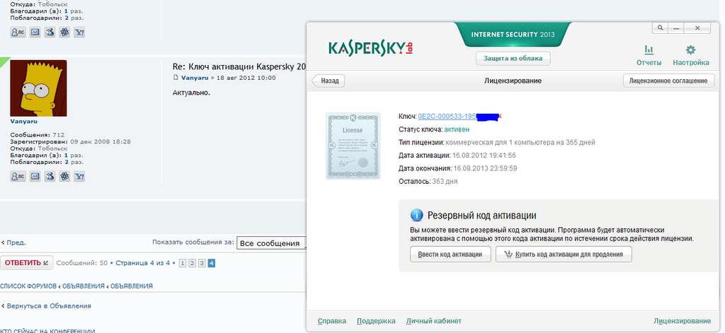This screenshot has width=725, height=333.
Task: Click the ЛС private message icon in the topmost post
Action: coord(18,33)
